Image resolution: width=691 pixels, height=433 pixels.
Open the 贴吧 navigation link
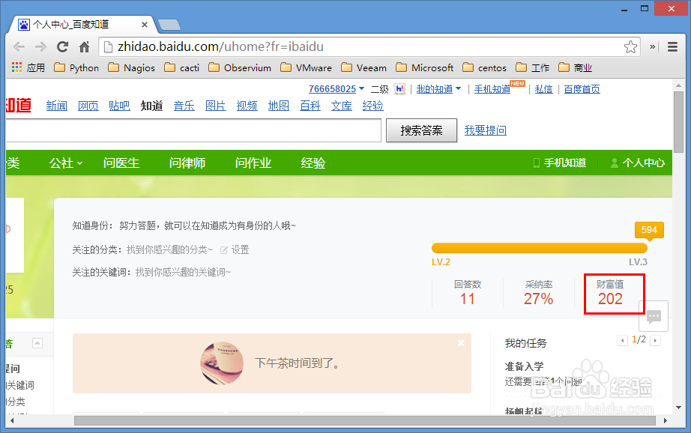point(119,106)
